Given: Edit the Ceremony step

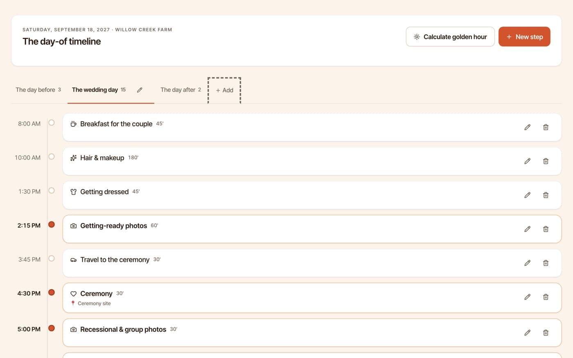Looking at the screenshot, I should click(527, 297).
